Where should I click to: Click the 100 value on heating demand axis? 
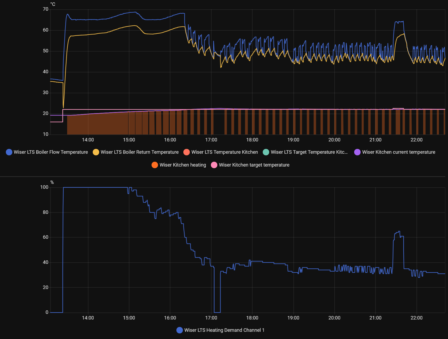(x=44, y=187)
